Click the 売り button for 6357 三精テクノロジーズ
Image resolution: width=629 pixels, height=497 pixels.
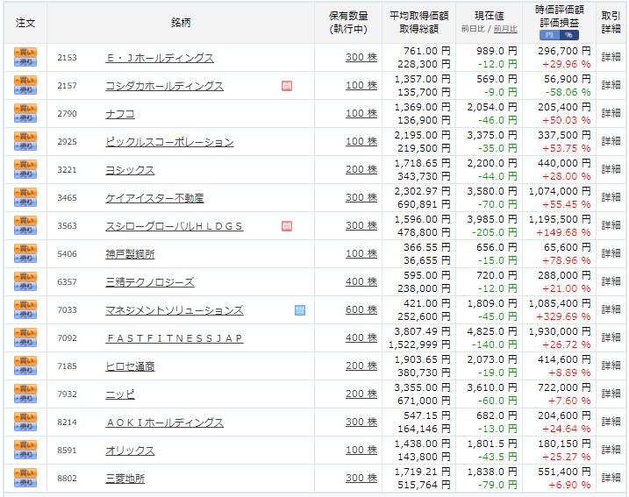pyautogui.click(x=25, y=287)
